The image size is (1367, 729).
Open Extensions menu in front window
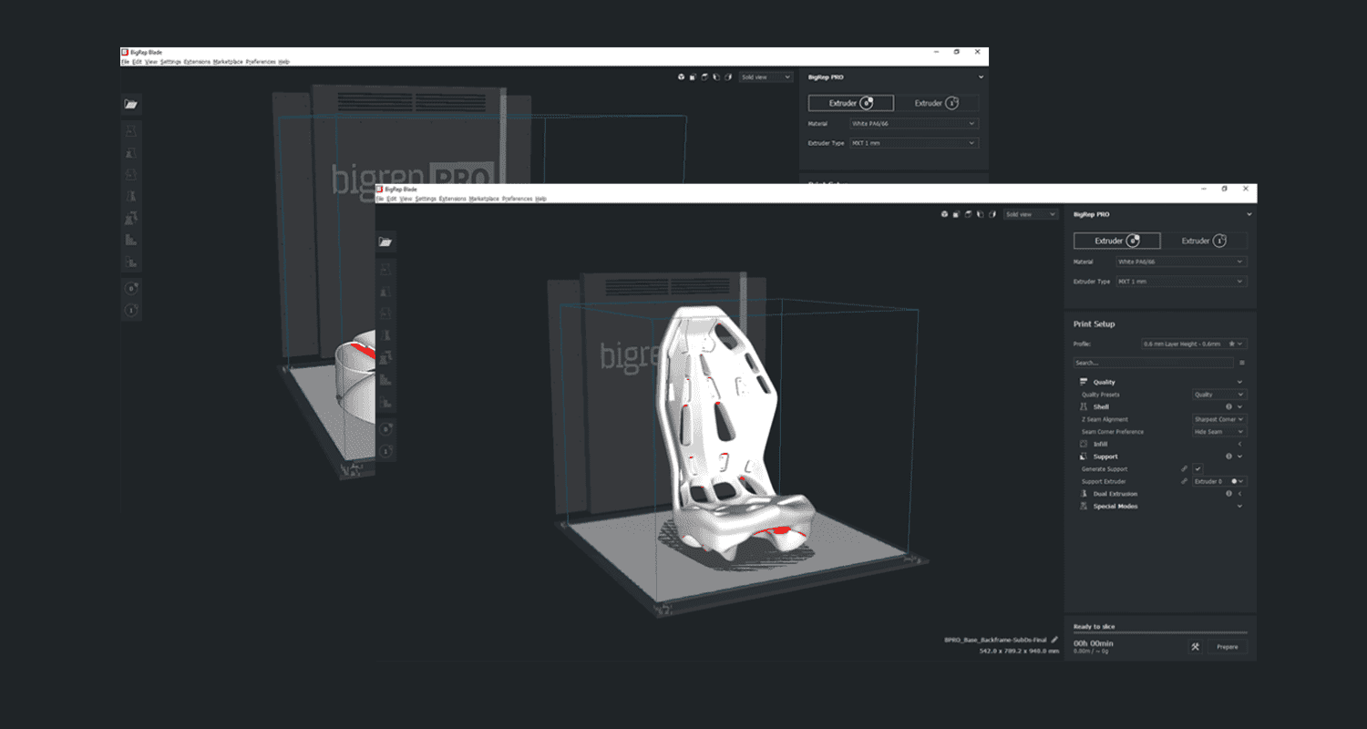point(453,199)
